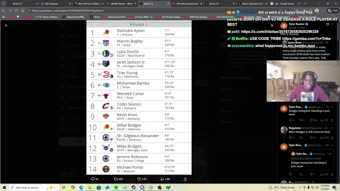Open more options on MrGGlenn's tweet
340x191 pixels.
[332, 182]
